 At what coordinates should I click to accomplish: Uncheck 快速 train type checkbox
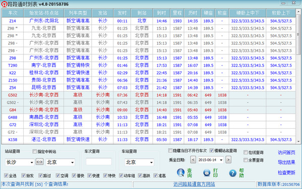89,175
